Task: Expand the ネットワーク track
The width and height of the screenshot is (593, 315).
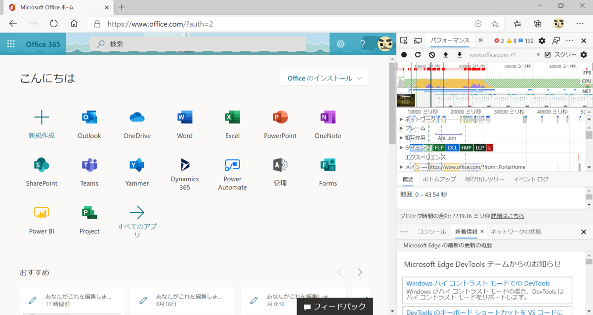Action: [401, 119]
